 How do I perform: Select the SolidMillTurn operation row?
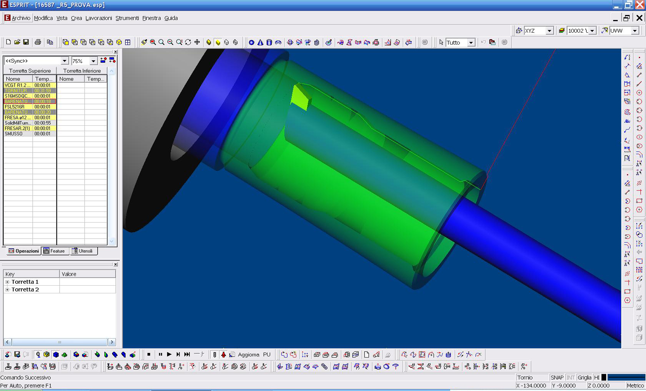pyautogui.click(x=18, y=123)
